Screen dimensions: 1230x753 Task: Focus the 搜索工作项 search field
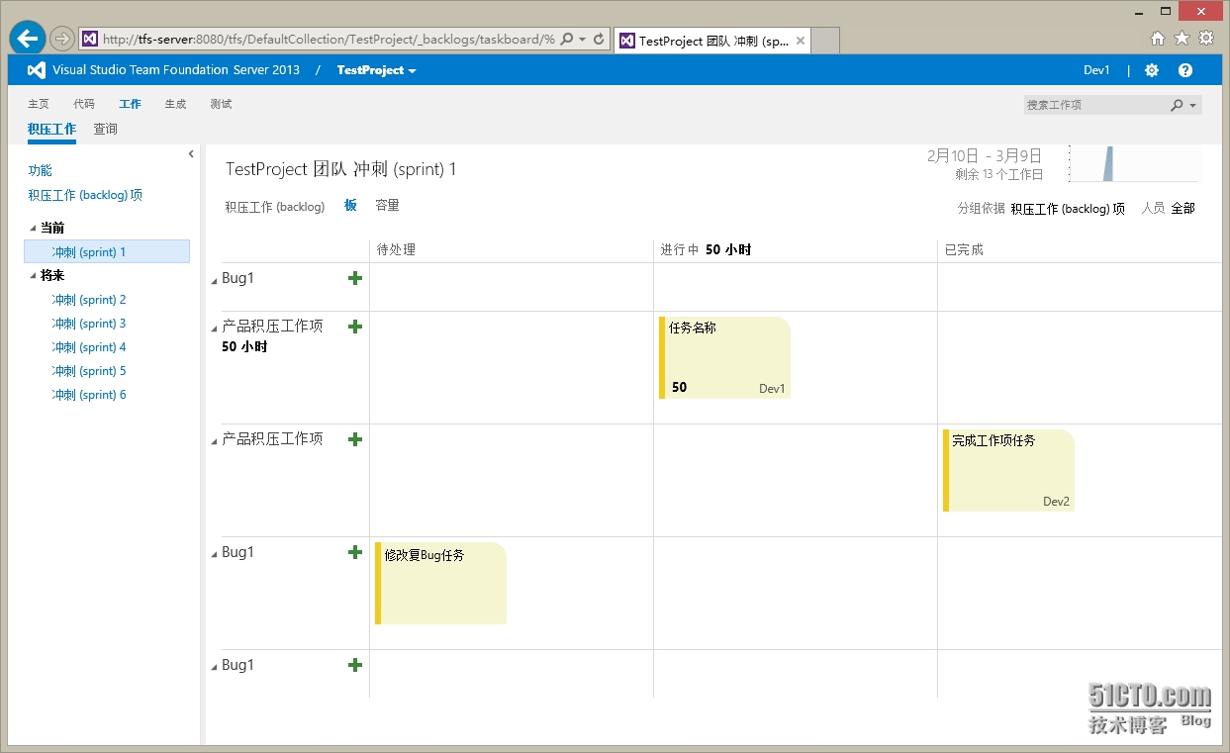[x=1094, y=105]
